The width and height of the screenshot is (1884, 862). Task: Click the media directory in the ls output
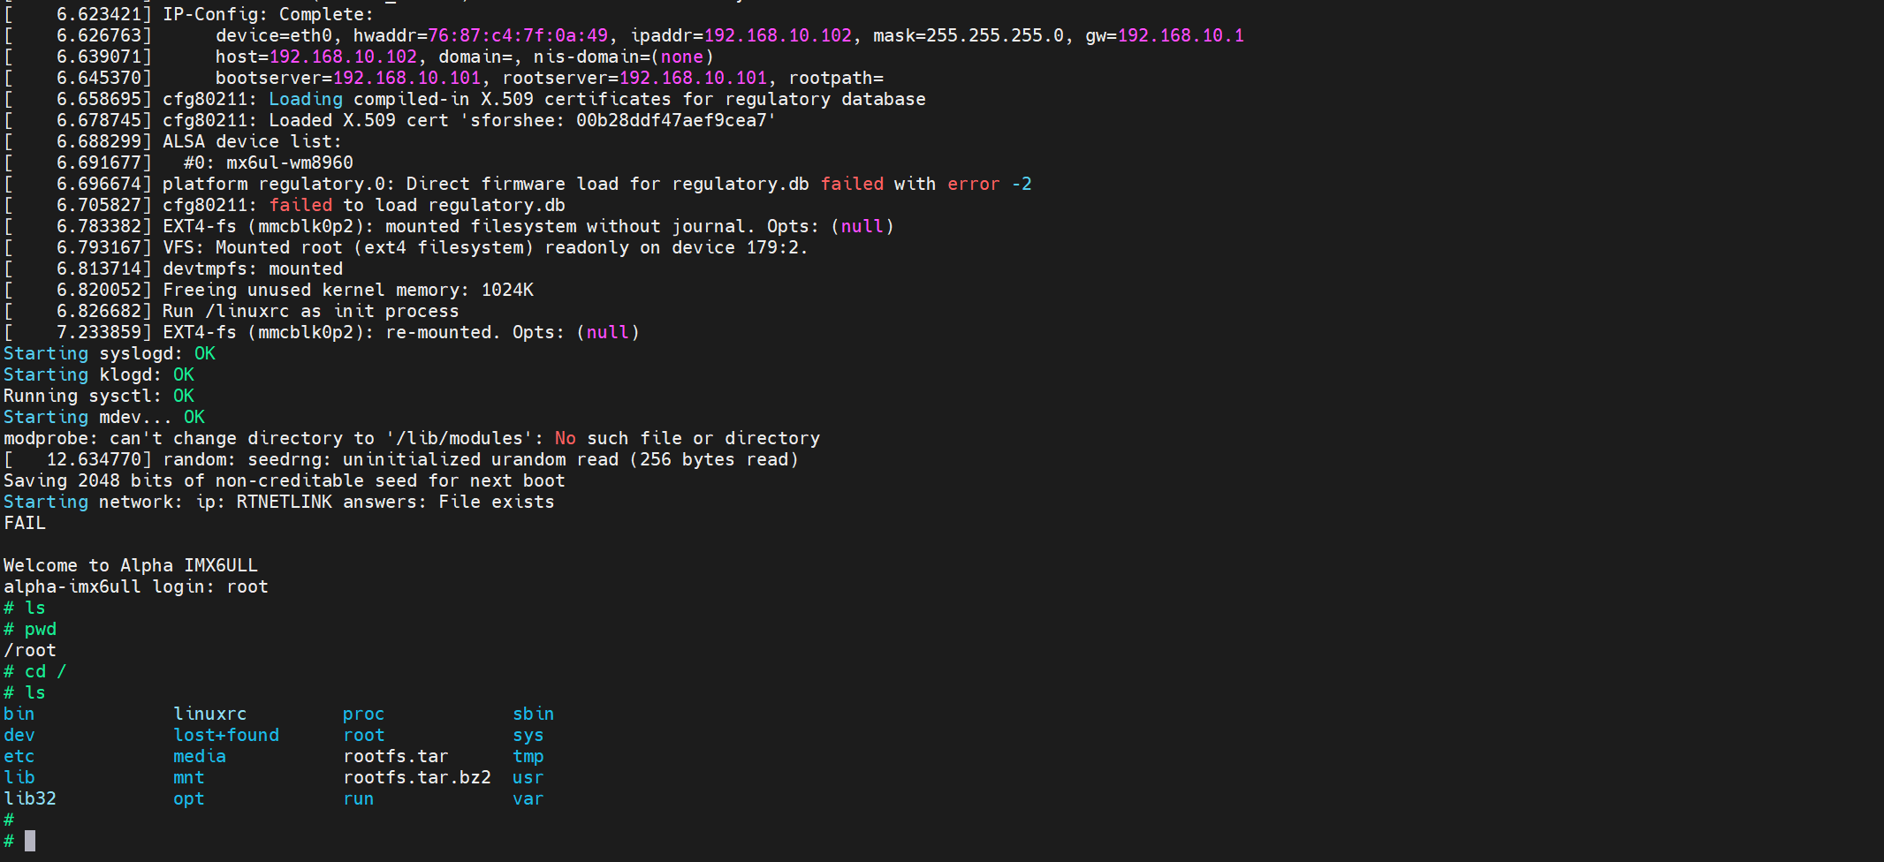tap(199, 756)
